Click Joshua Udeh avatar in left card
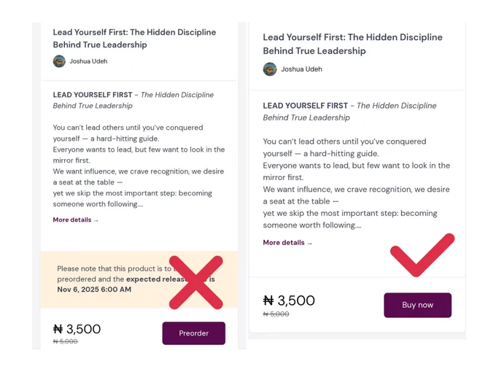This screenshot has width=496, height=372. [59, 61]
